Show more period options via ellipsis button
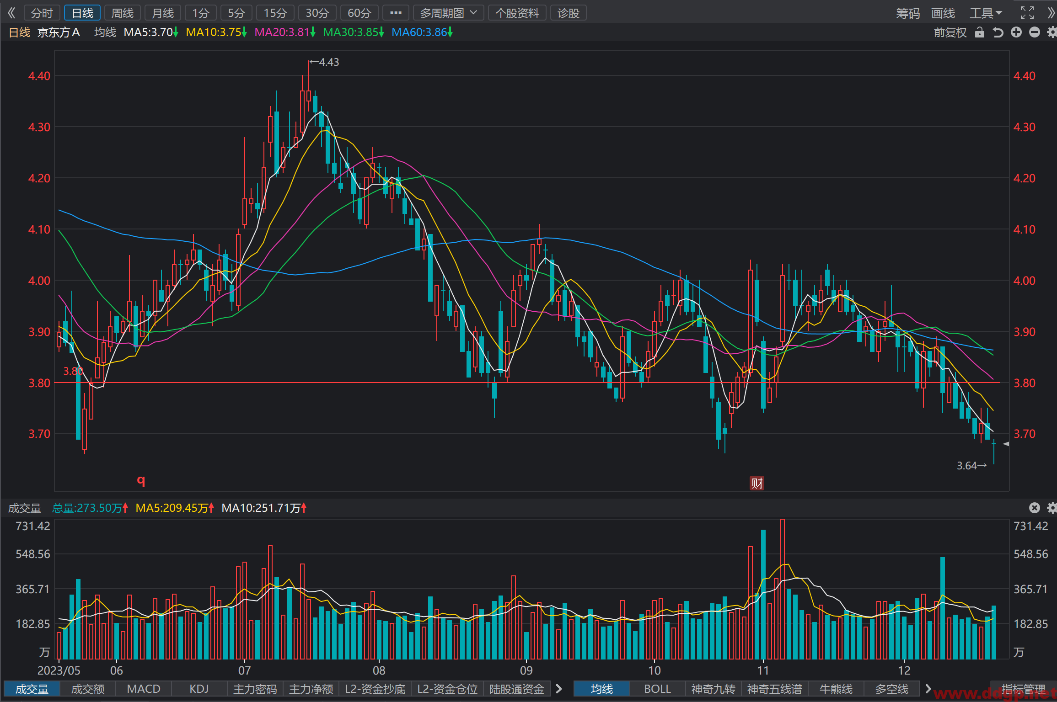Viewport: 1057px width, 702px height. click(x=396, y=13)
